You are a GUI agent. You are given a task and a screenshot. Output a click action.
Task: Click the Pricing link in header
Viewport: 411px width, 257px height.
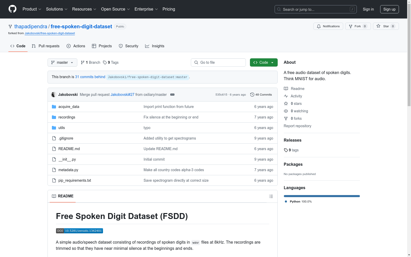click(169, 9)
